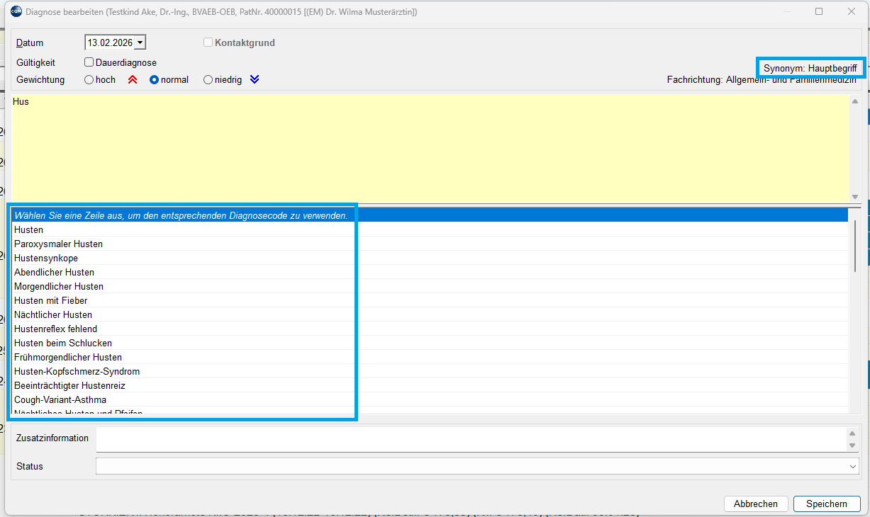870x517 pixels.
Task: Select the niedrig weighting radio button
Action: [208, 80]
